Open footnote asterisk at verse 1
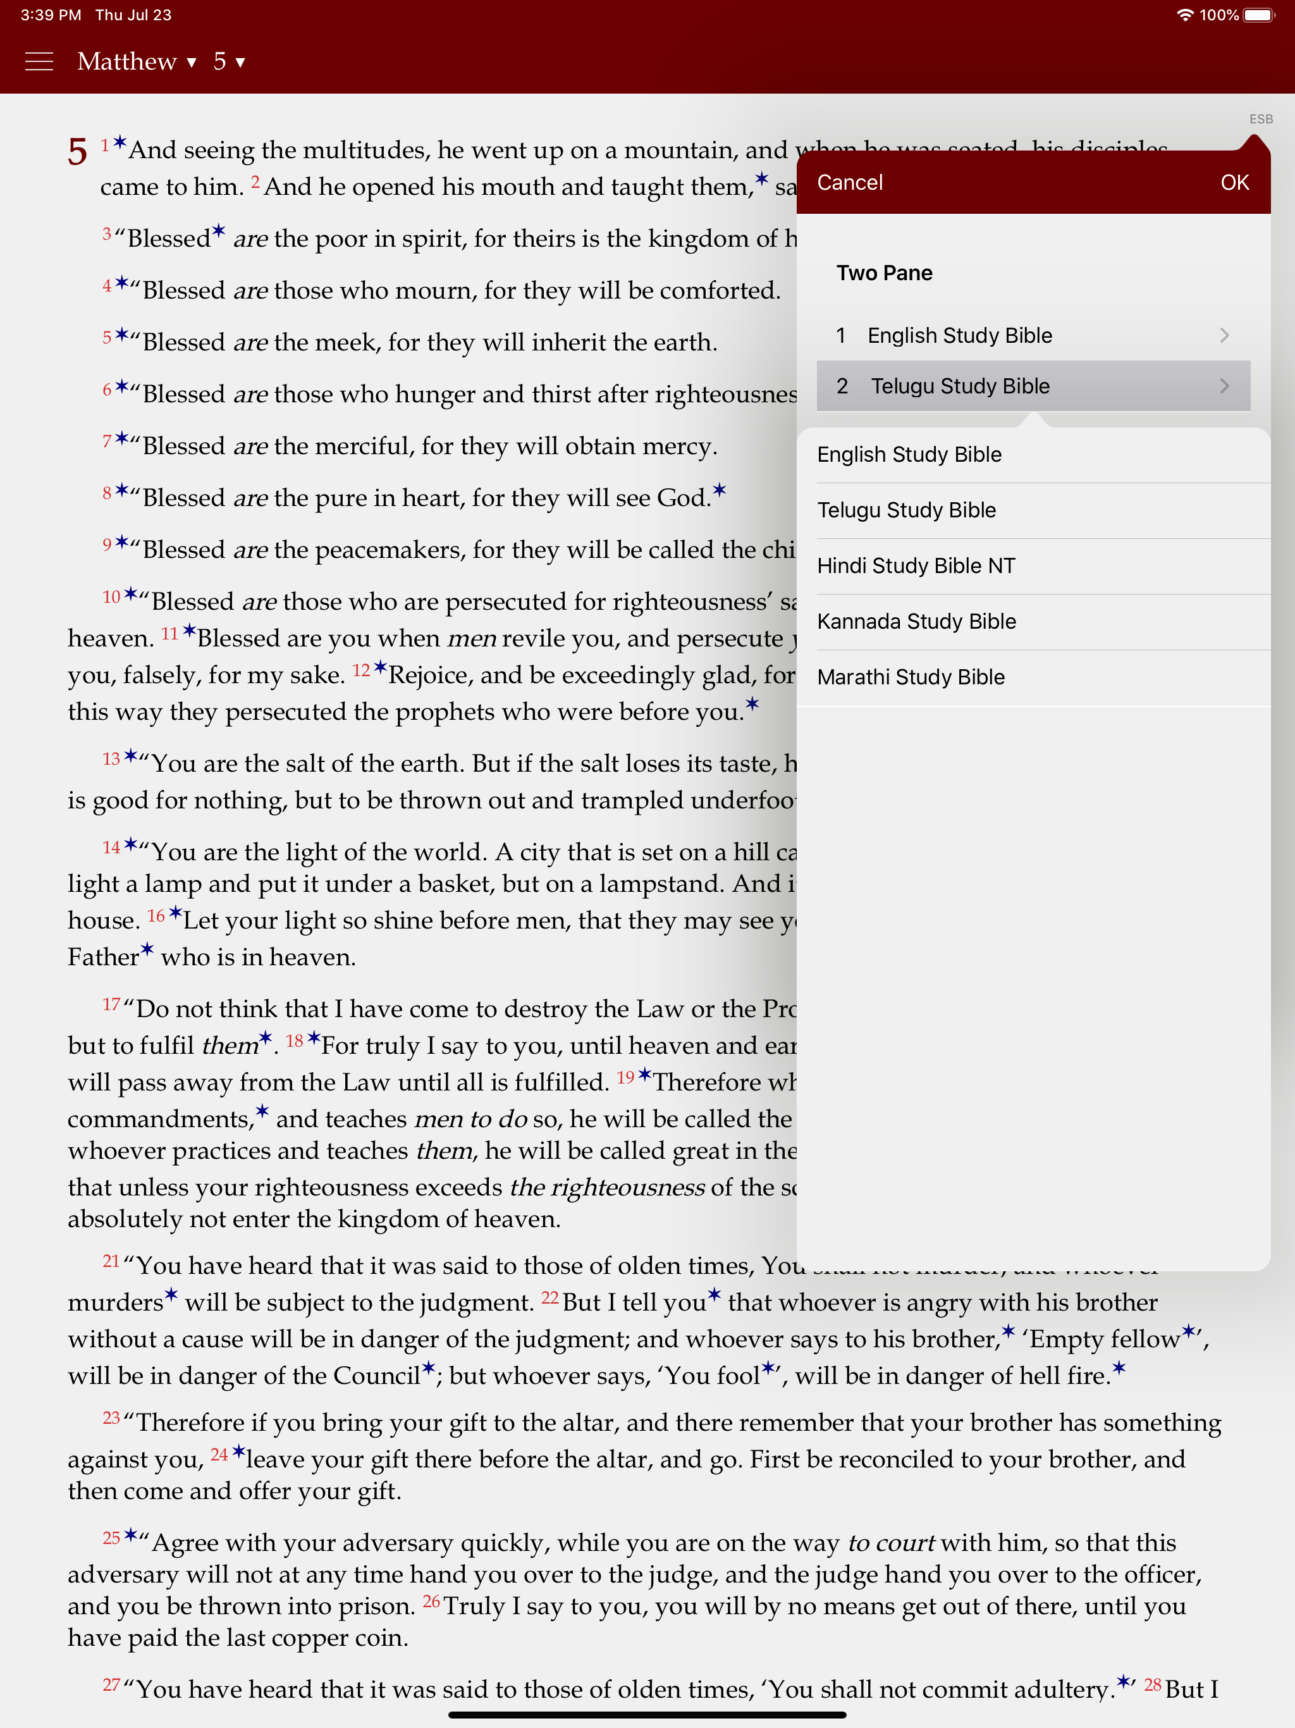 point(120,142)
